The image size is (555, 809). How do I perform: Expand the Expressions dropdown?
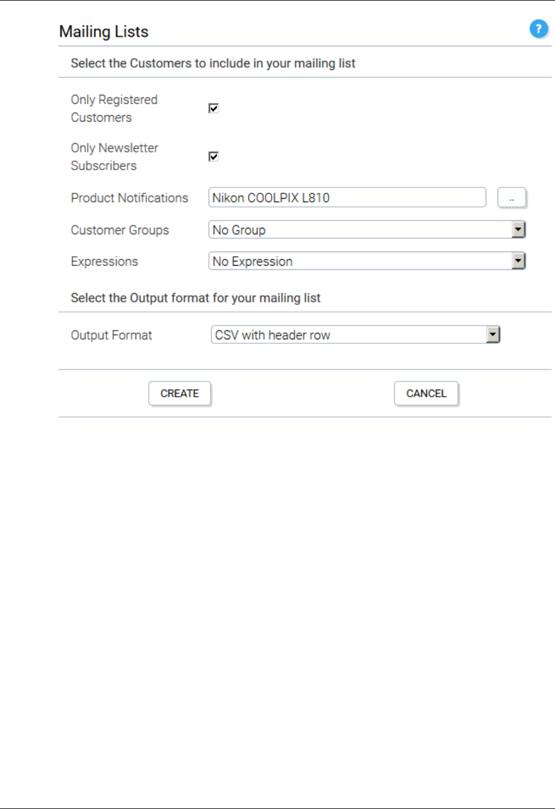(366, 261)
